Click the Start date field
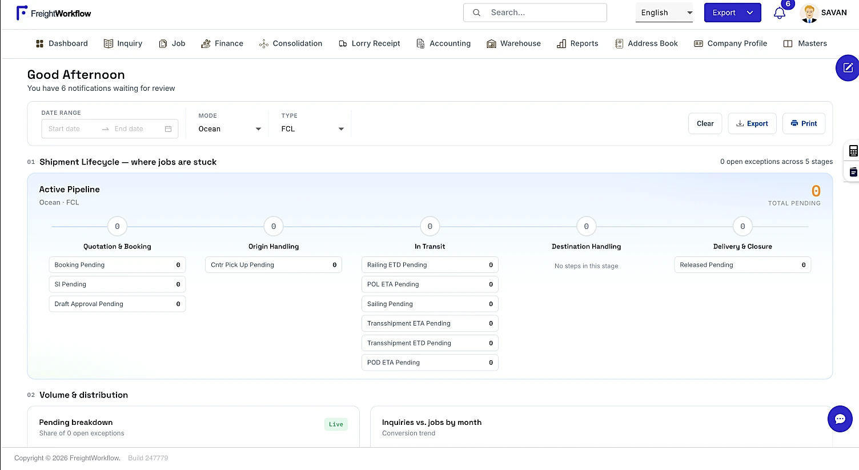 click(71, 129)
